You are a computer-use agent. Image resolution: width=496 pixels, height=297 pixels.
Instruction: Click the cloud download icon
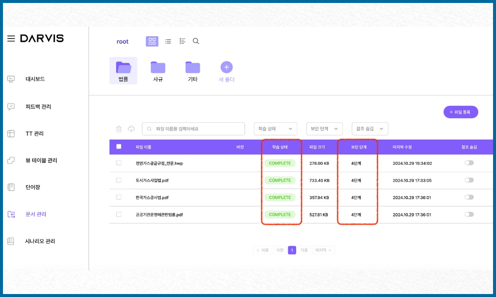(131, 129)
